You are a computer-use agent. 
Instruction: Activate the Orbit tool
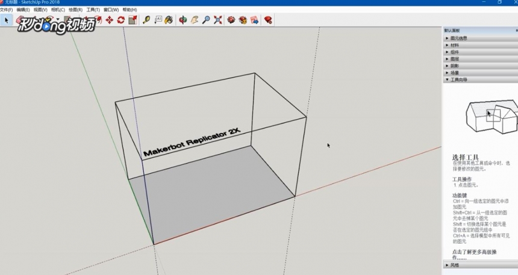point(183,20)
